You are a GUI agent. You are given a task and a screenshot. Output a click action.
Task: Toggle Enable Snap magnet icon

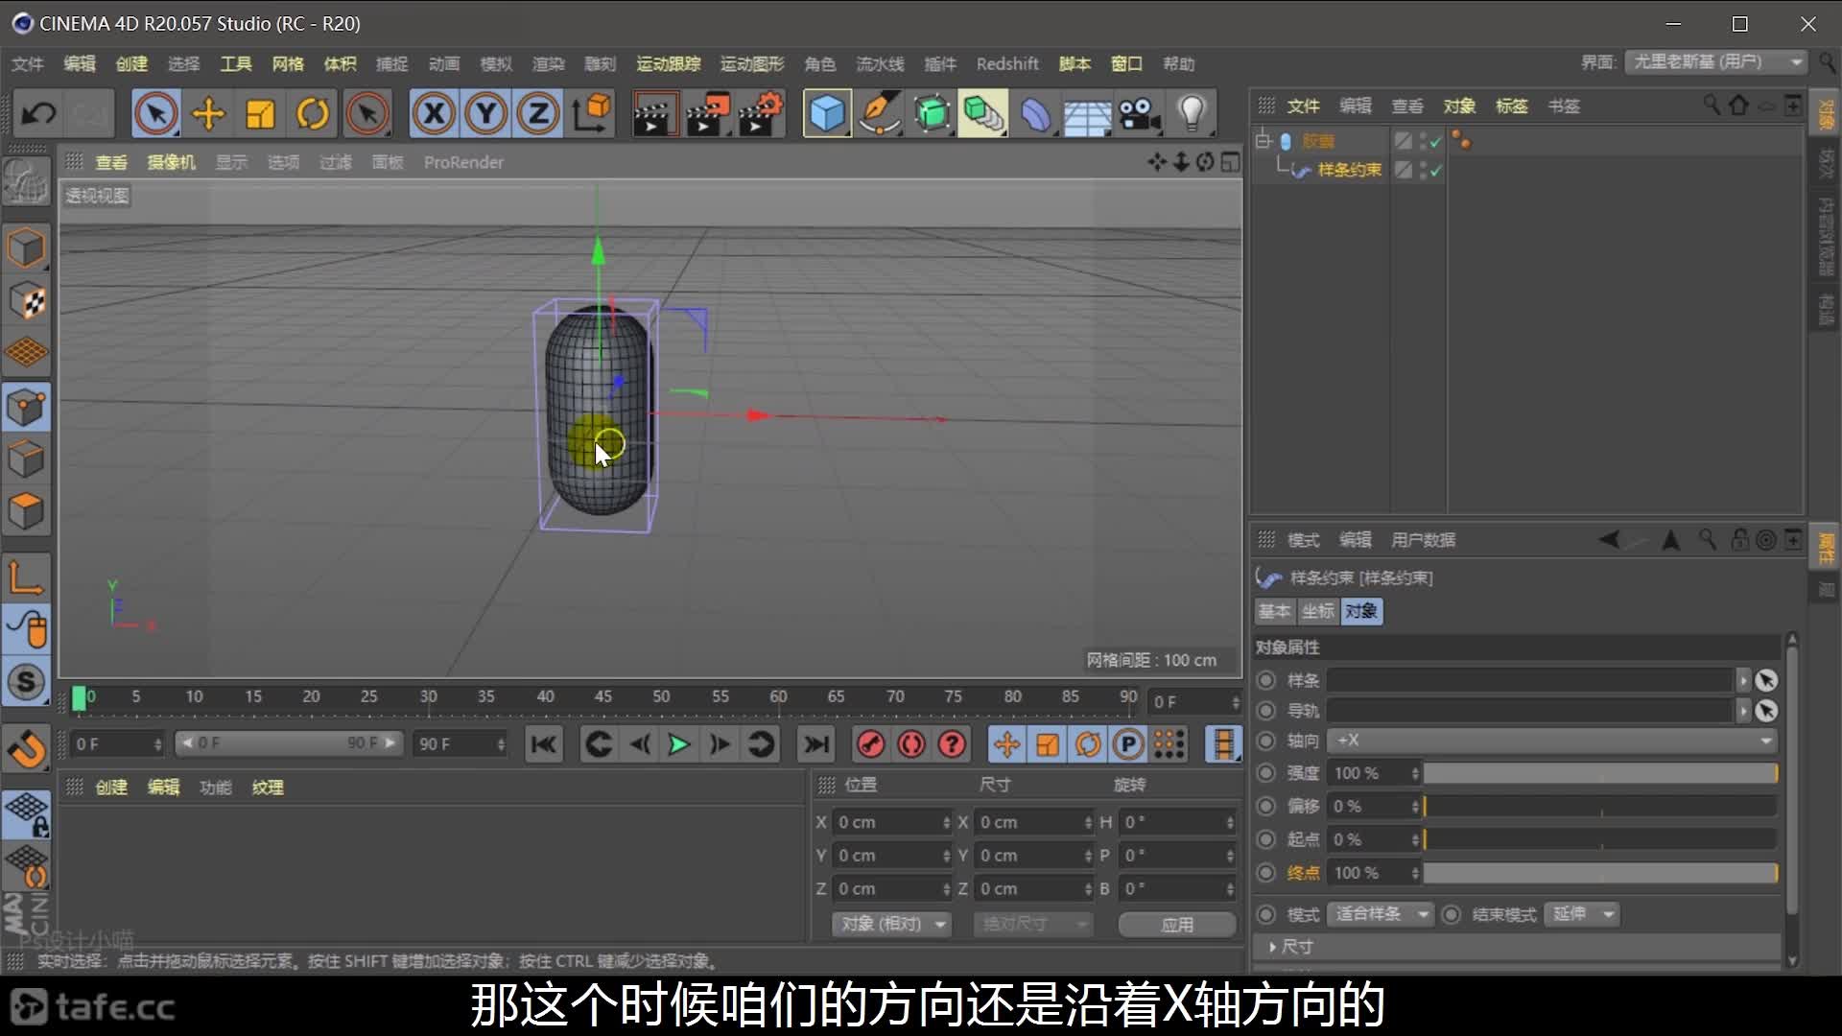[x=26, y=749]
